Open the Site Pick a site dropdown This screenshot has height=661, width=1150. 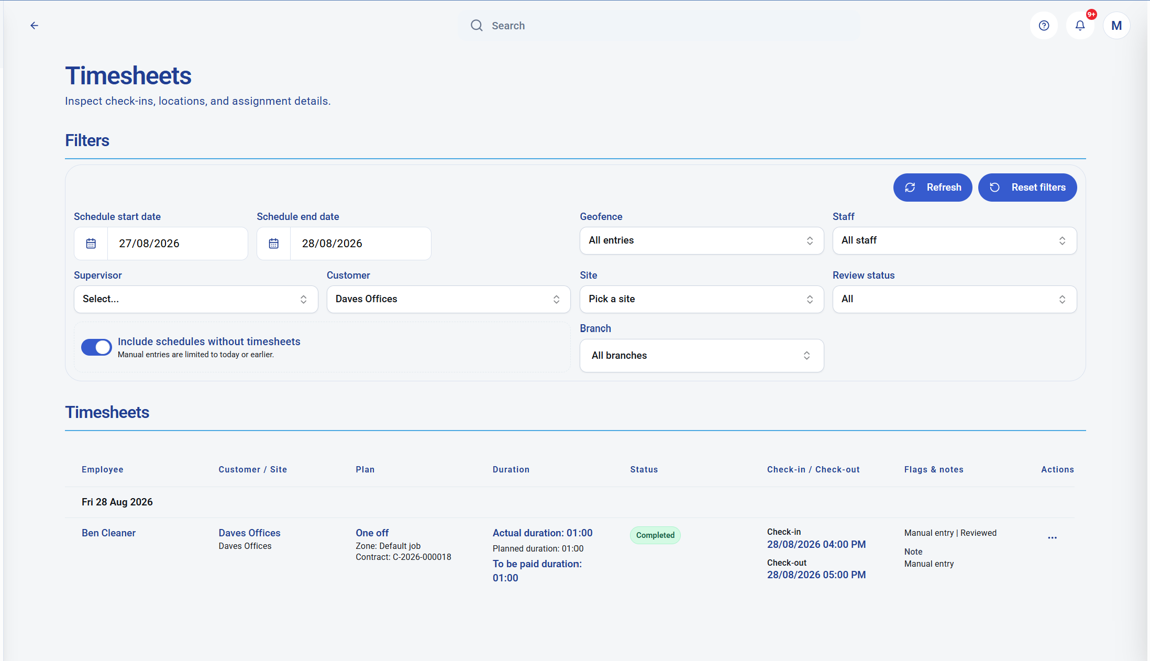click(x=701, y=299)
